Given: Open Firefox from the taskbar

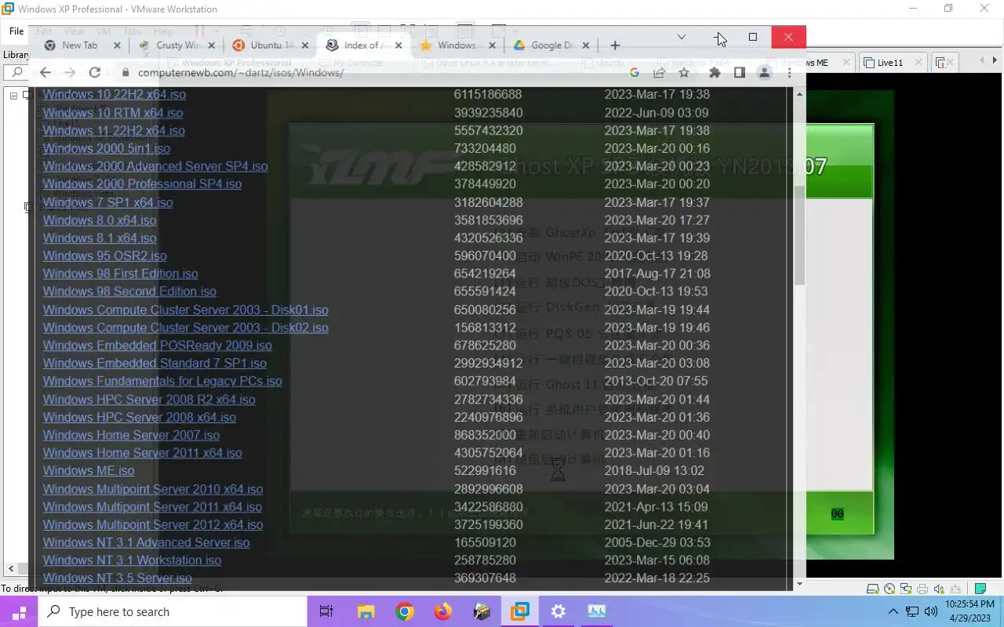Looking at the screenshot, I should [443, 612].
